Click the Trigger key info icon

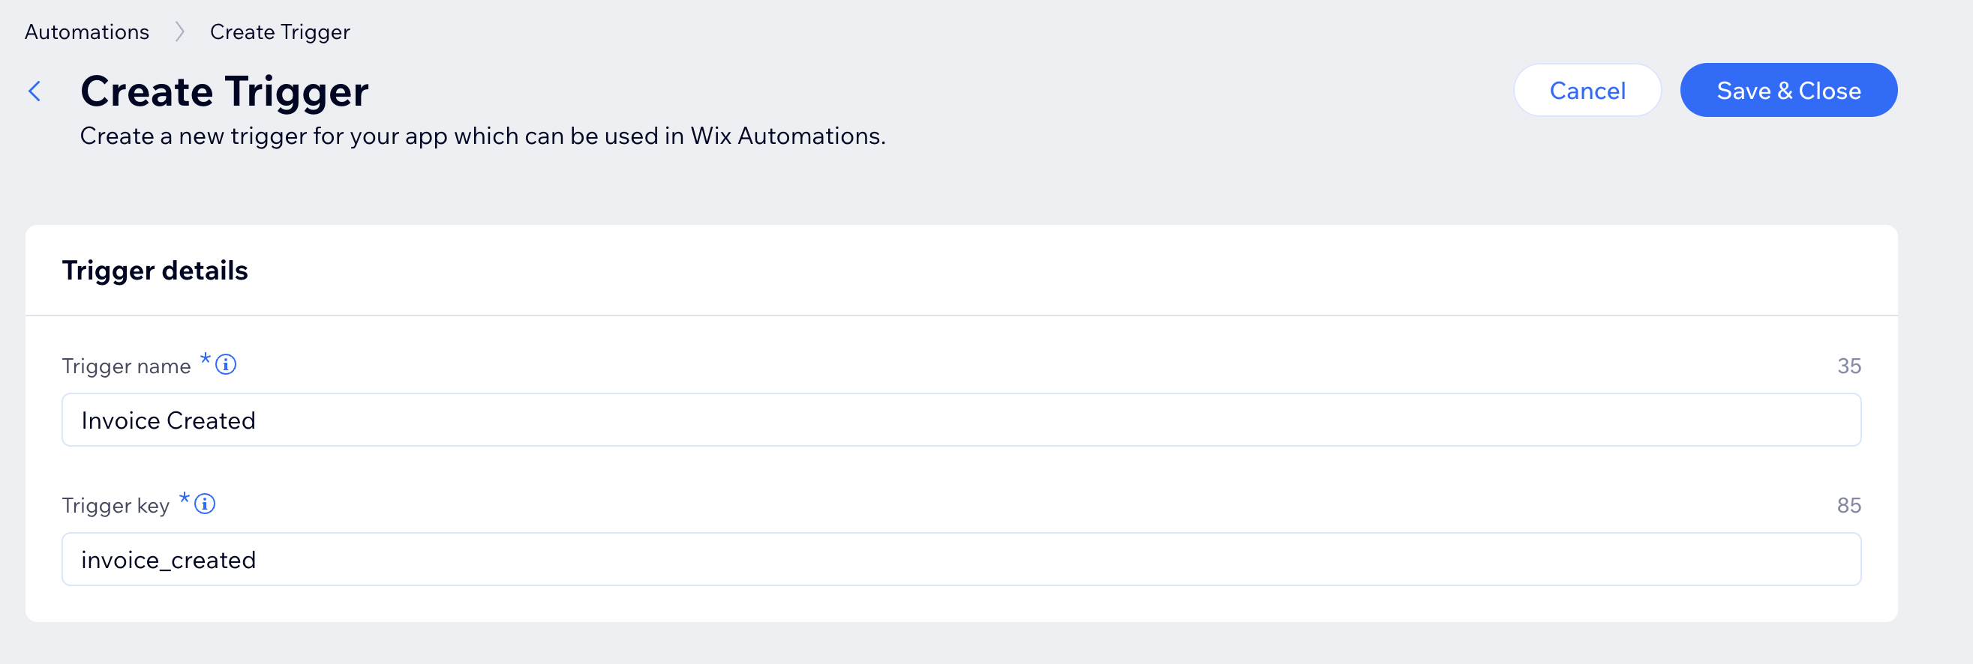[205, 504]
